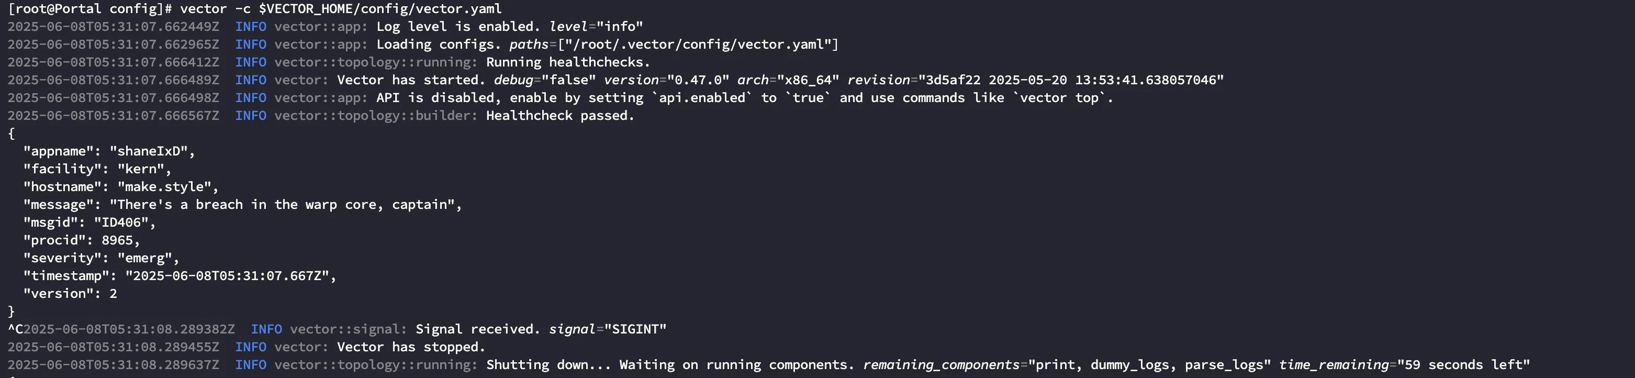Click the "Vector has stopped." message
This screenshot has width=1635, height=378.
click(x=411, y=347)
